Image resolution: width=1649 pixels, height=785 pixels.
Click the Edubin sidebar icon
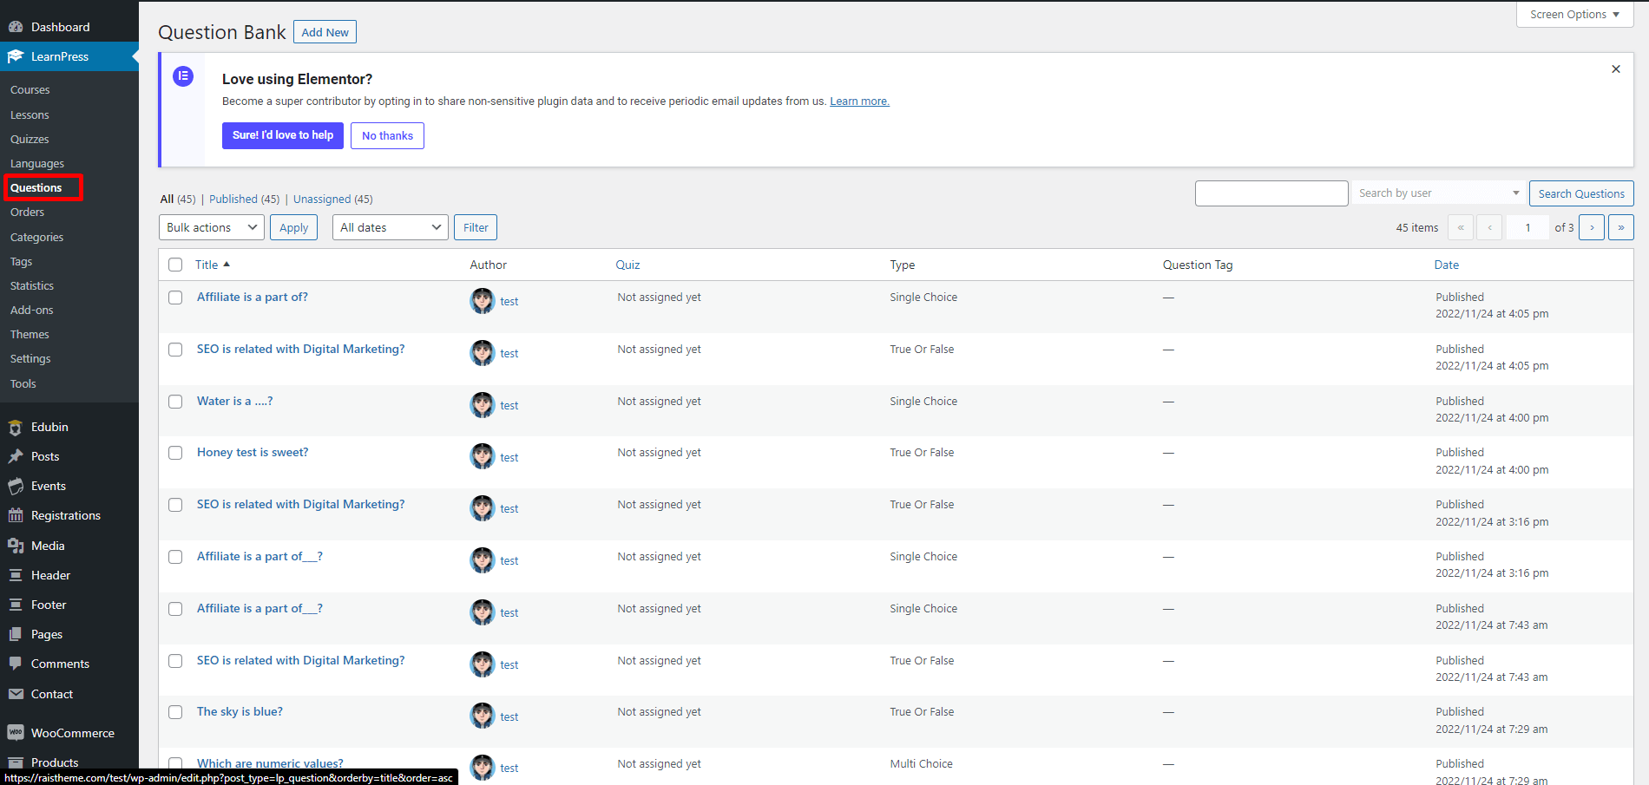coord(16,428)
